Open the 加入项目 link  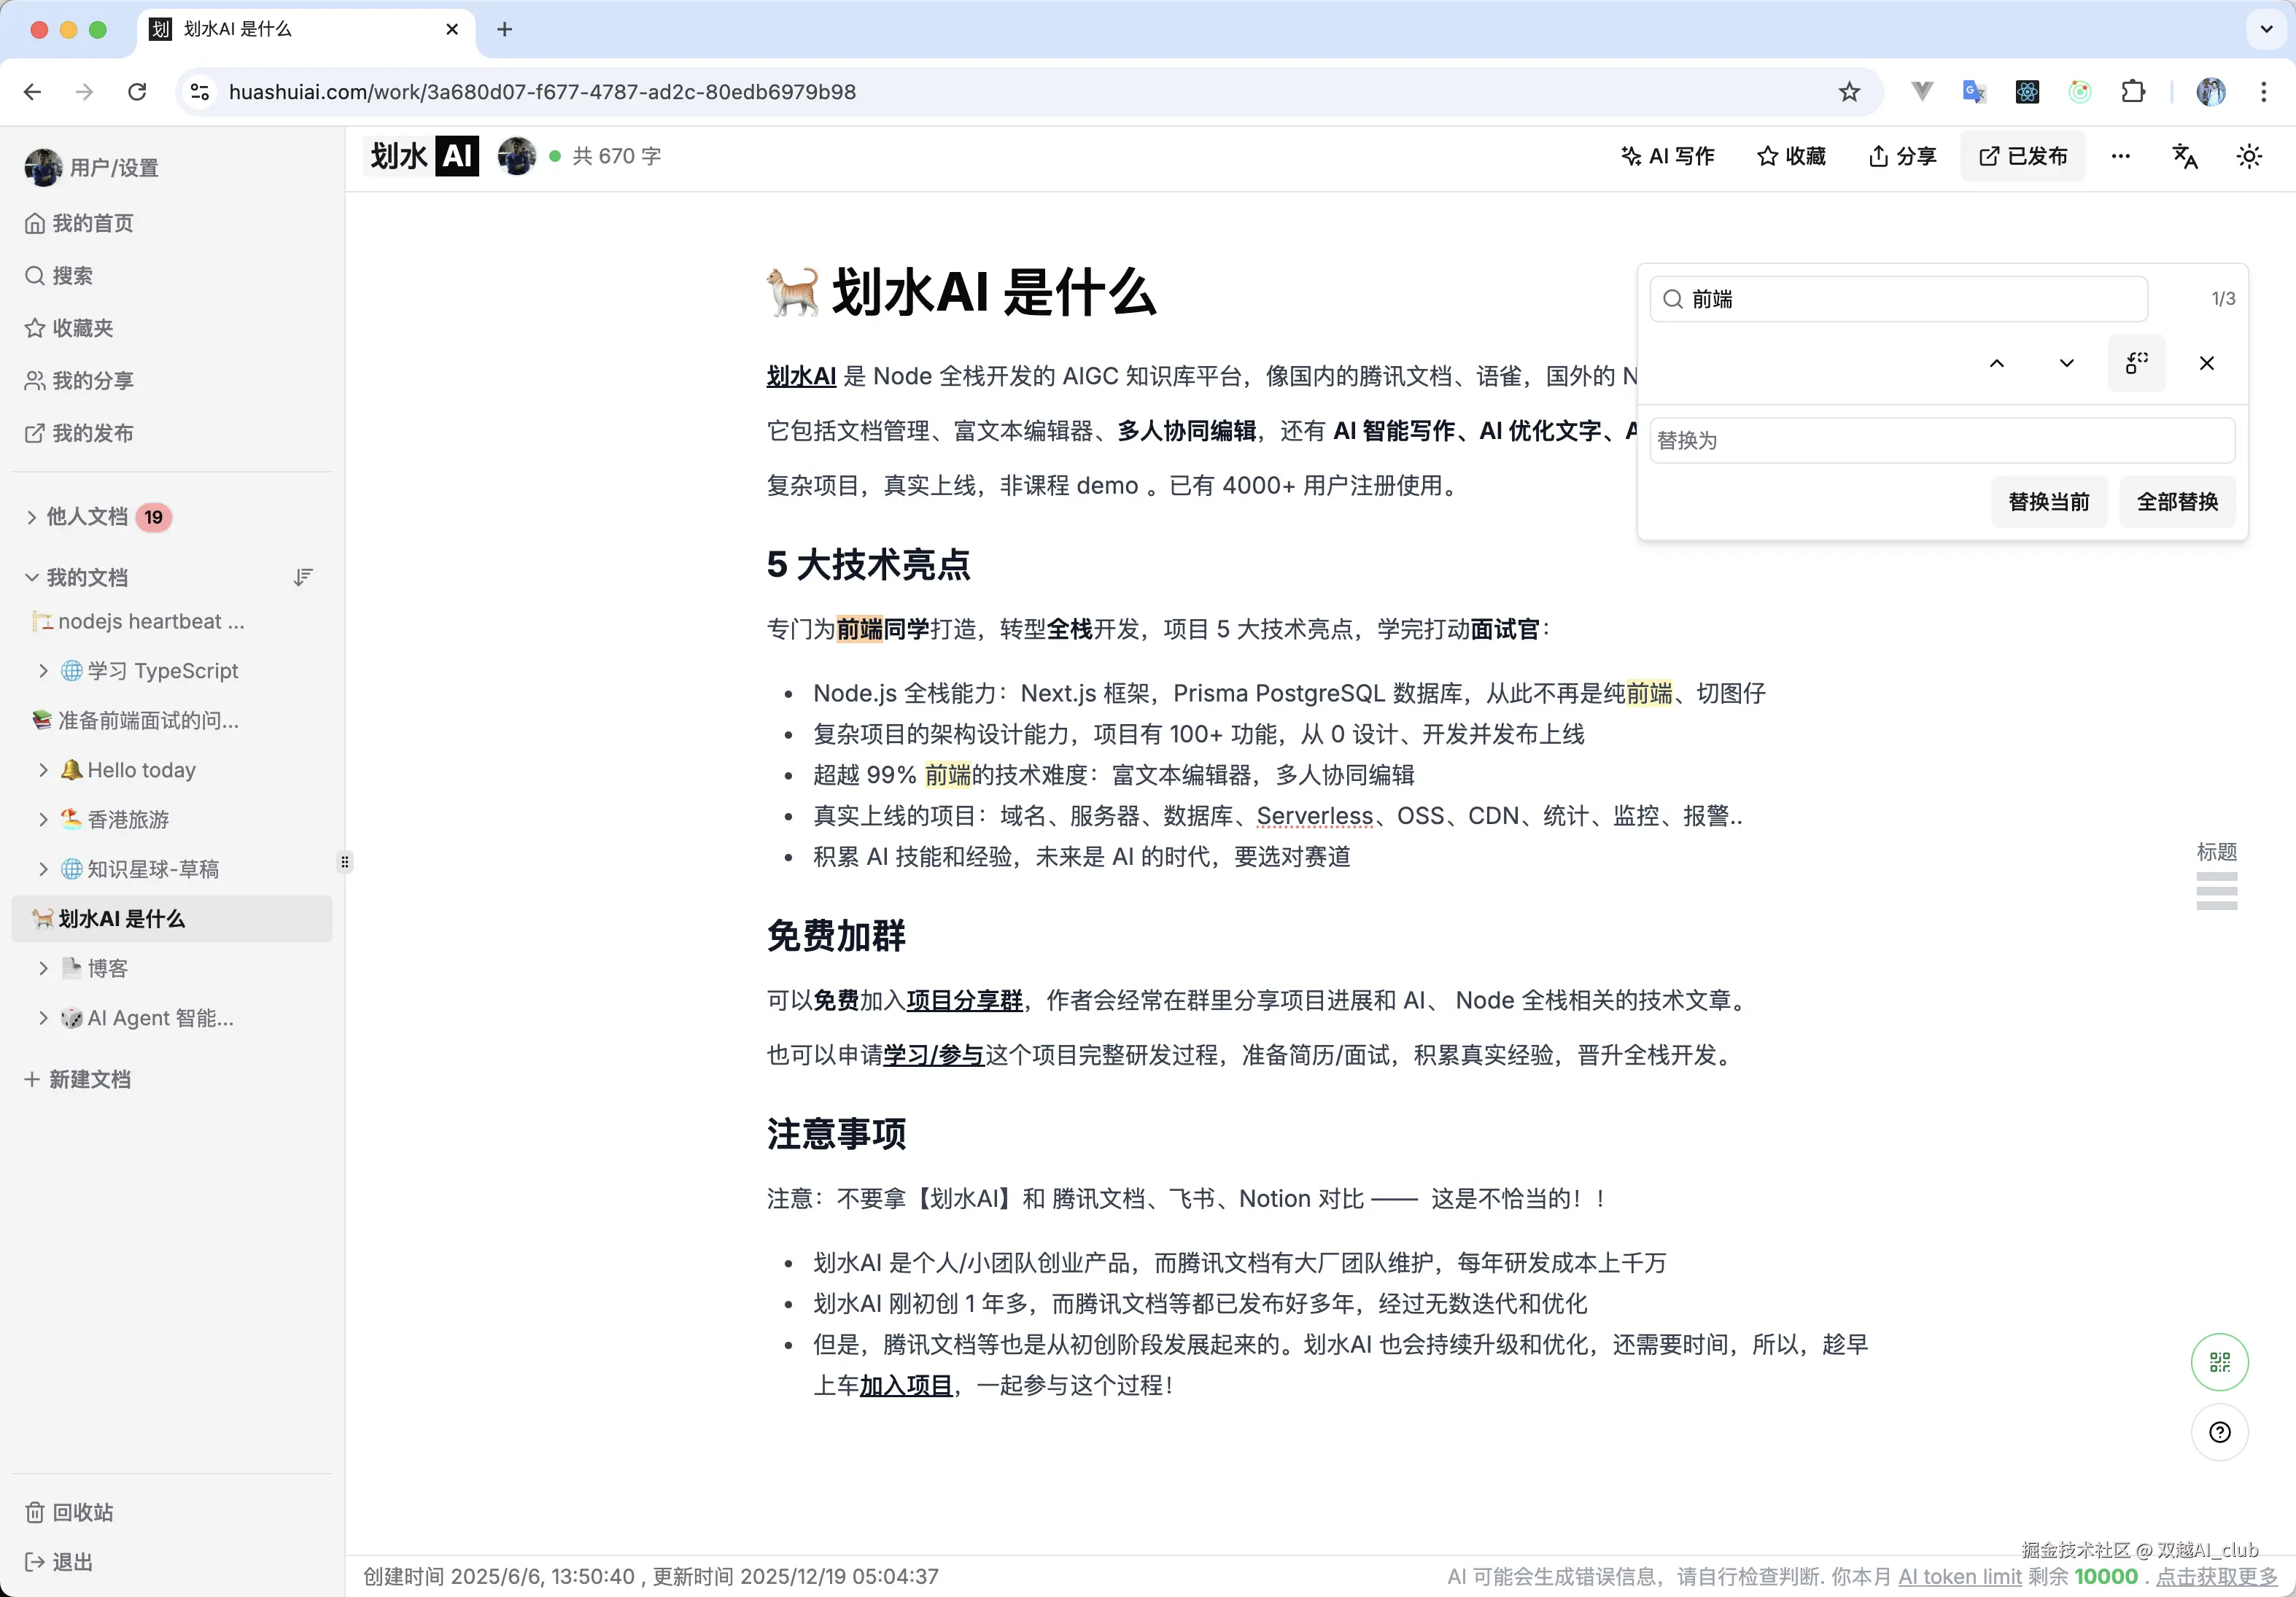tap(905, 1385)
